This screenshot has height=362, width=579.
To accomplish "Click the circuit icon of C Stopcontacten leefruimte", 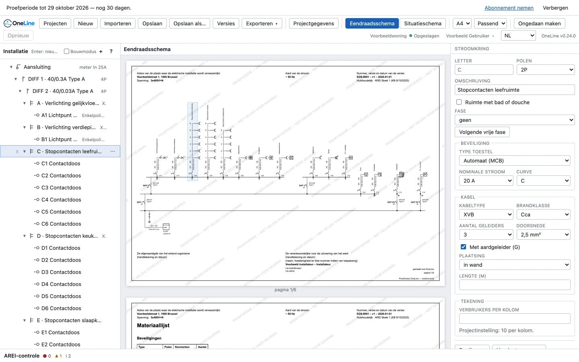I will (32, 152).
